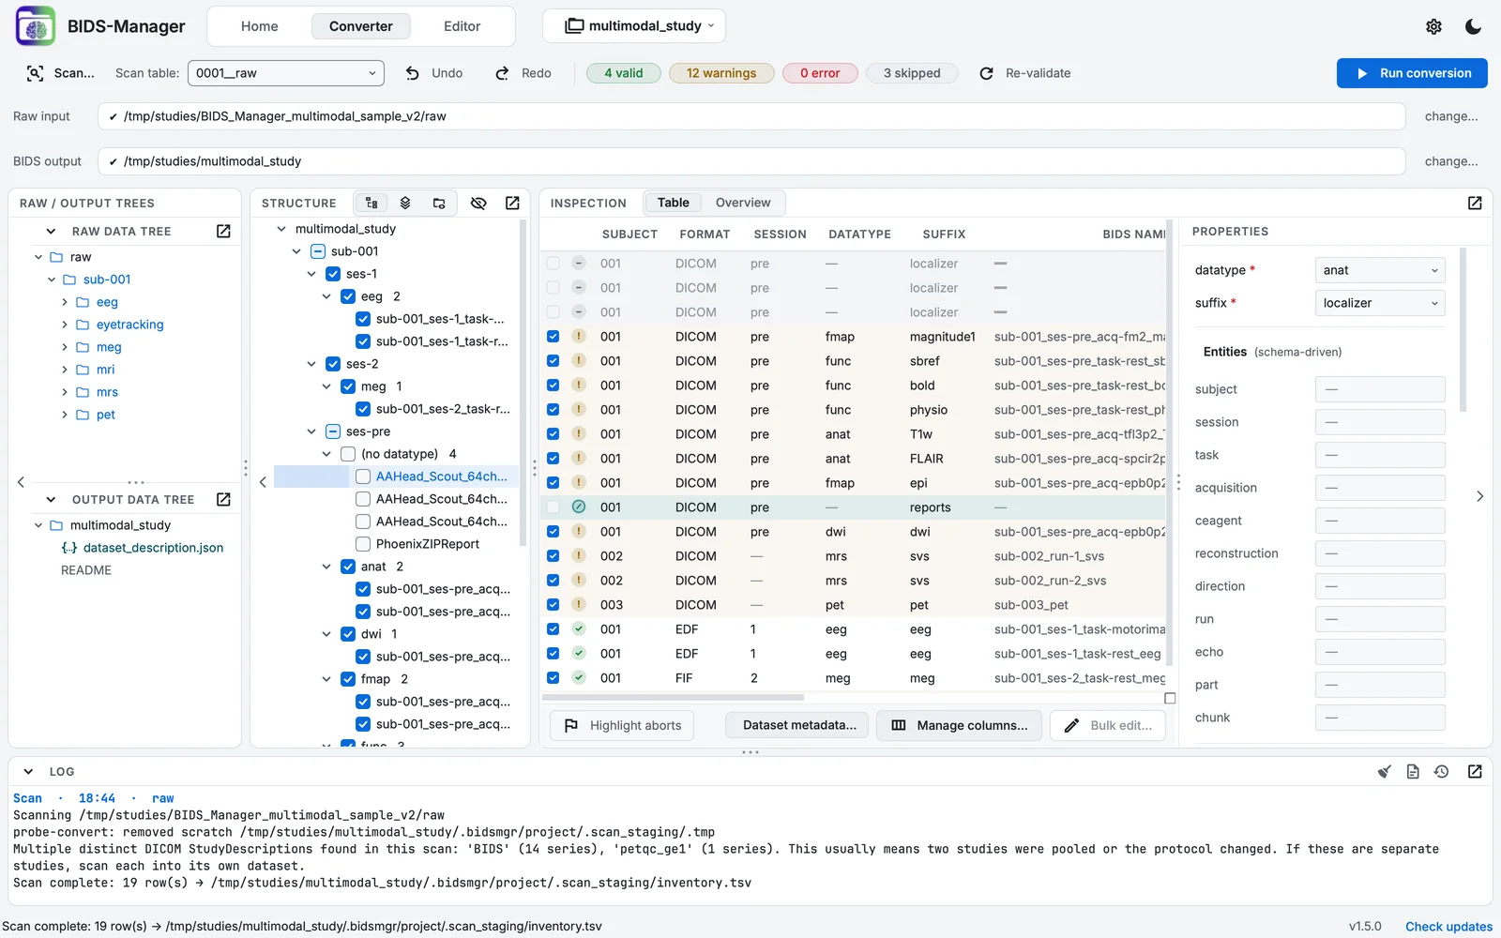Collapse the ses-pre node in Structure
This screenshot has height=938, width=1501.
tap(311, 431)
